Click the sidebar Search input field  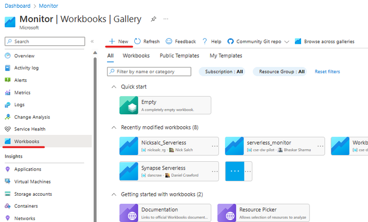point(45,41)
